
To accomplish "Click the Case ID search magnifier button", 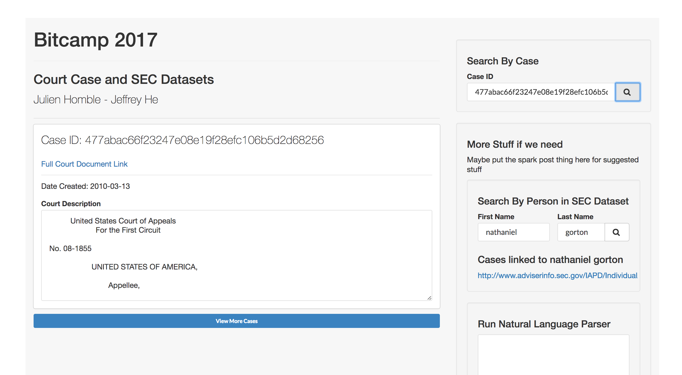I will tap(627, 92).
